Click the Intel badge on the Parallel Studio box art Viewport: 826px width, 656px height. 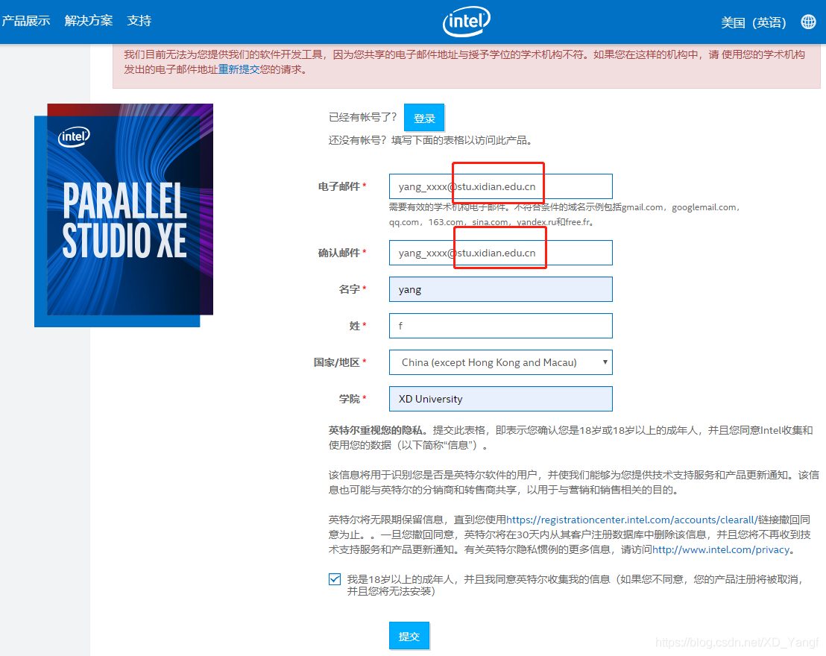click(72, 137)
